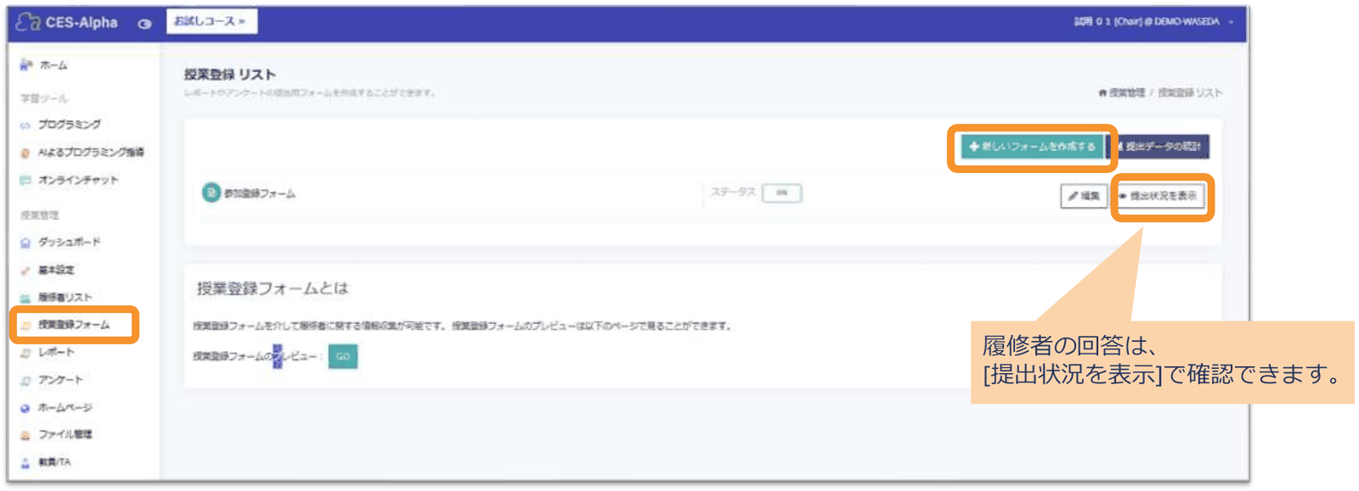
Task: Click the 基本設定 wrench icon
Action: (25, 271)
